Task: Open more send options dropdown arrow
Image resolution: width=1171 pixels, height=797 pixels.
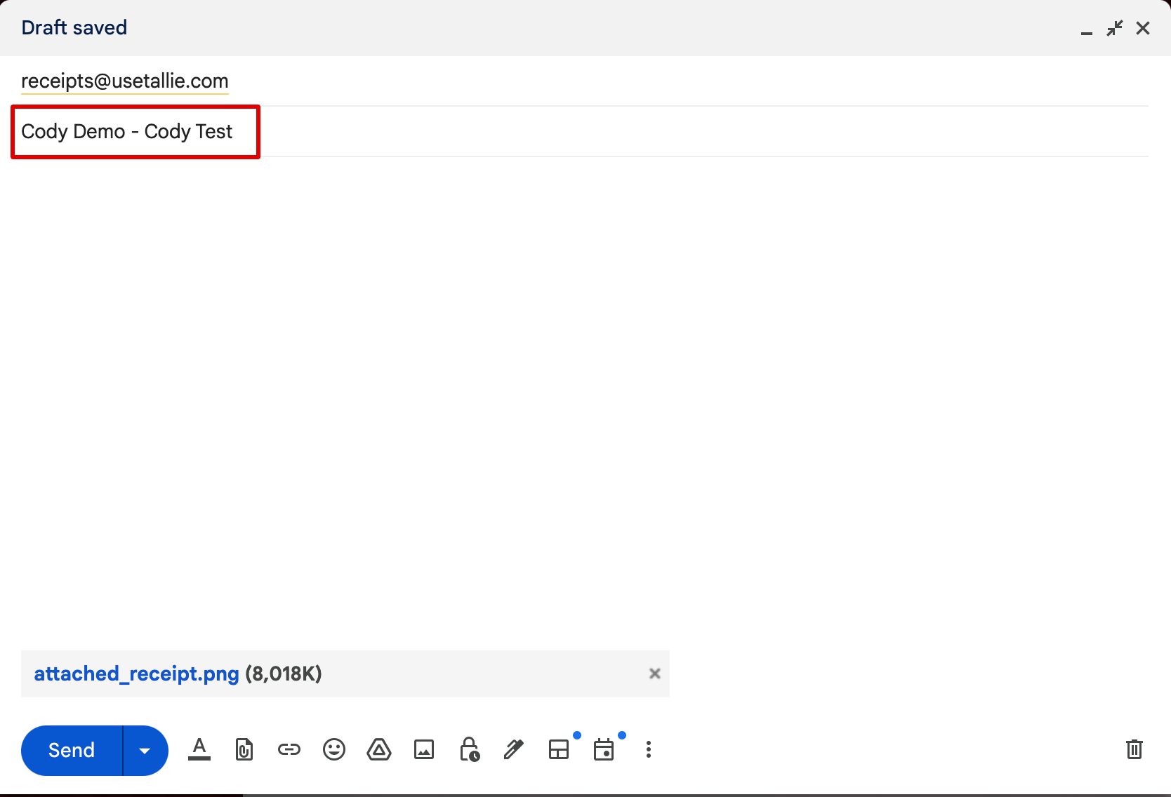Action: 145,750
